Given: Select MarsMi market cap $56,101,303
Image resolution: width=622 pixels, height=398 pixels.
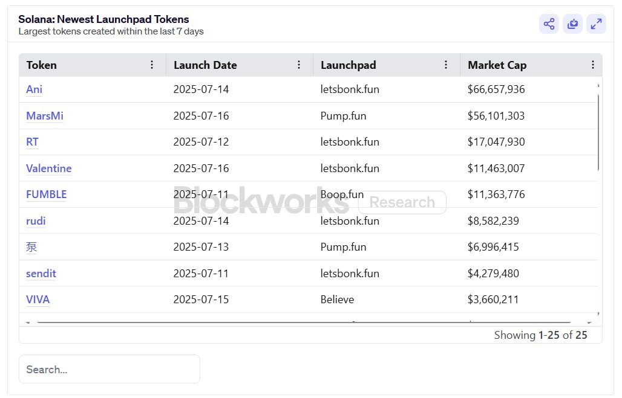Looking at the screenshot, I should (496, 116).
